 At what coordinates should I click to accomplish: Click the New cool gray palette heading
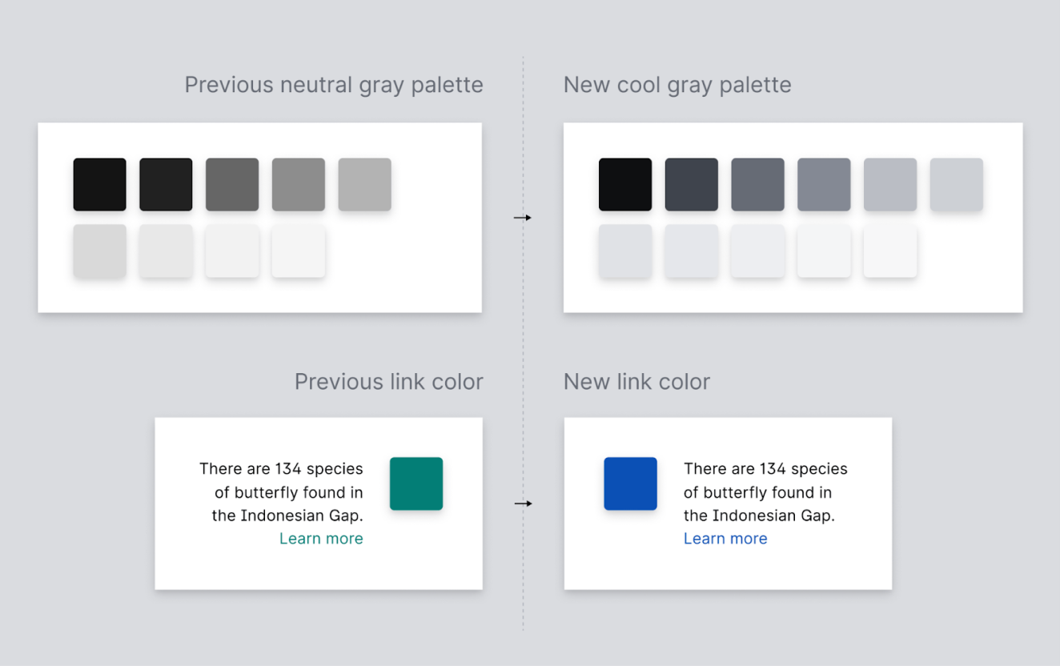click(x=677, y=85)
